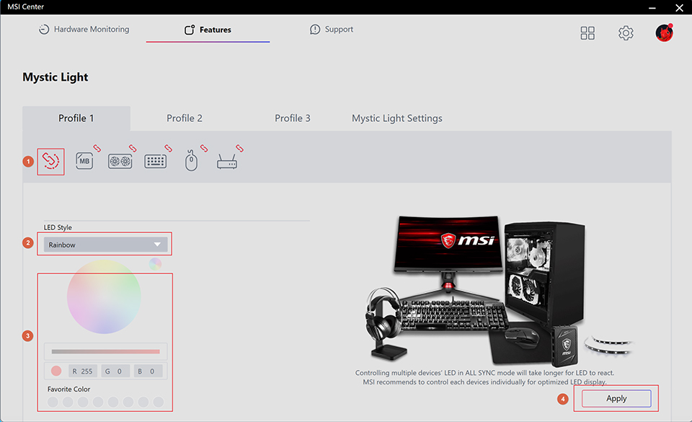The image size is (692, 422).
Task: Open the settings gear icon
Action: pos(626,33)
